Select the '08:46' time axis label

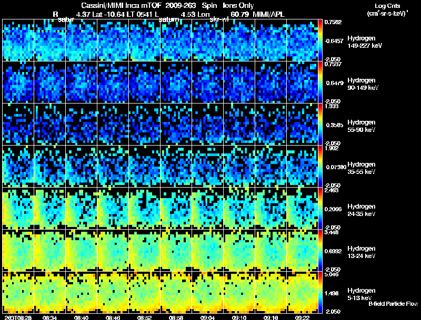coord(113,318)
